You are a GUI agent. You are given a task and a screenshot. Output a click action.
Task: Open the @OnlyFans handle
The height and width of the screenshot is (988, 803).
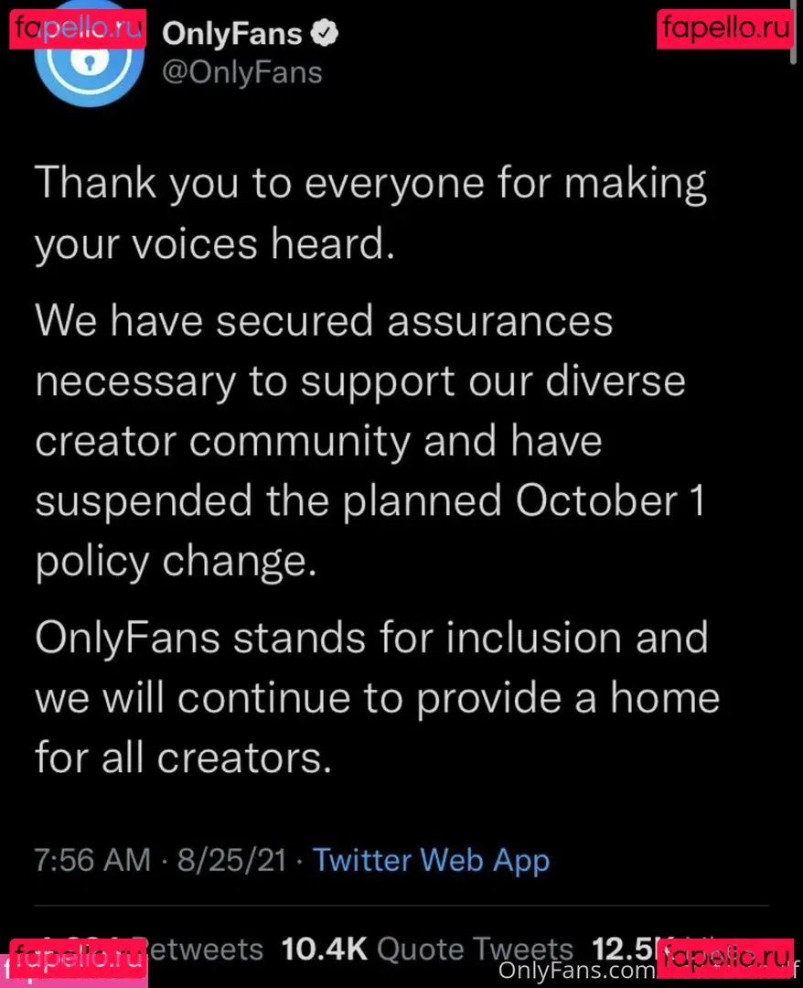point(242,73)
